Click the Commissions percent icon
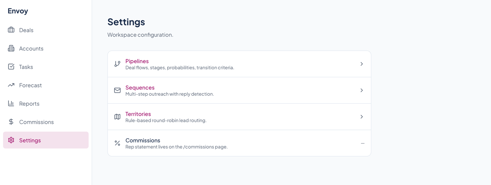This screenshot has height=185, width=491. click(x=117, y=143)
